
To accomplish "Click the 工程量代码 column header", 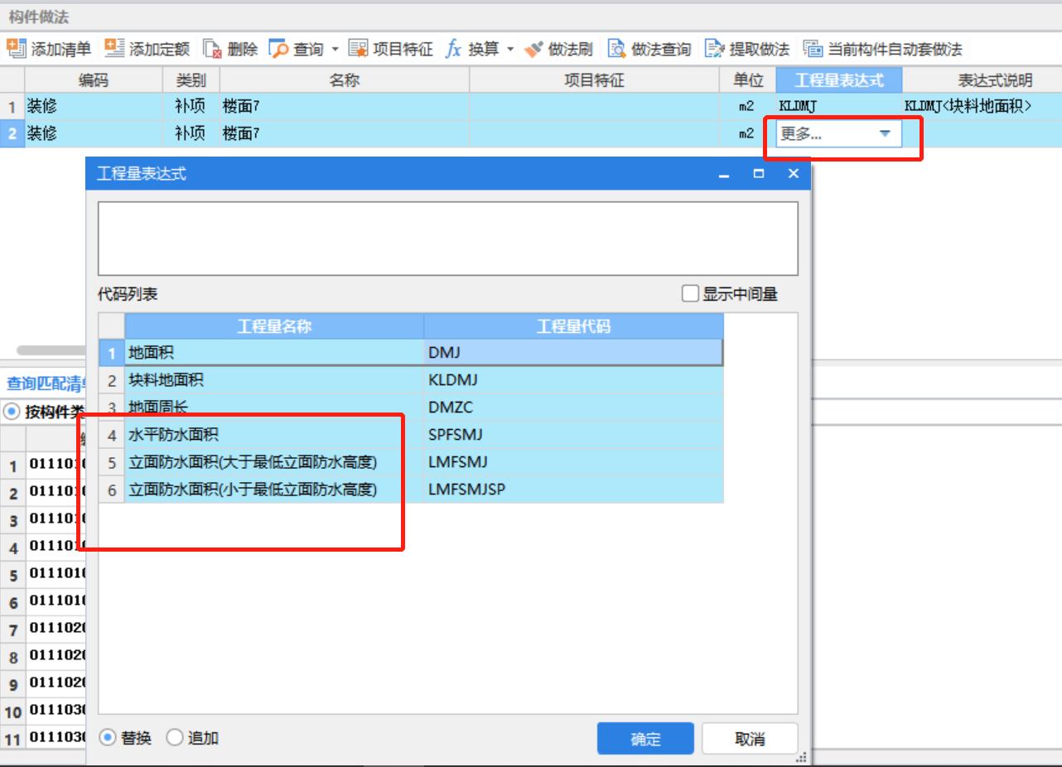I will [x=573, y=326].
